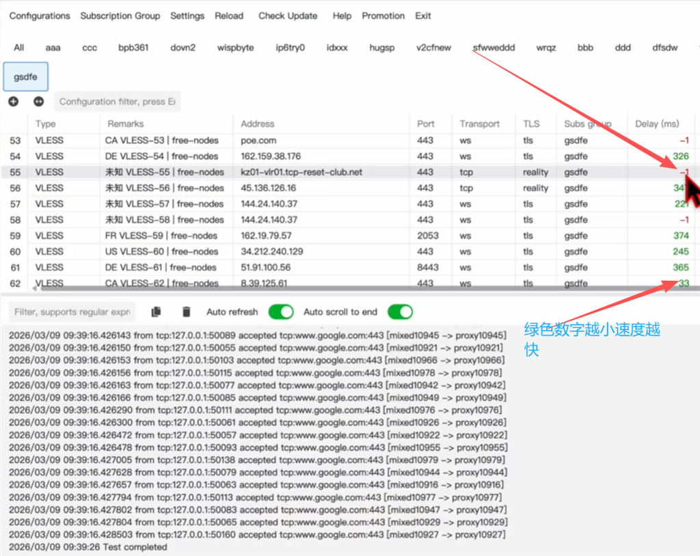This screenshot has height=556, width=700.
Task: Clear the log with the trash icon
Action: [x=186, y=312]
